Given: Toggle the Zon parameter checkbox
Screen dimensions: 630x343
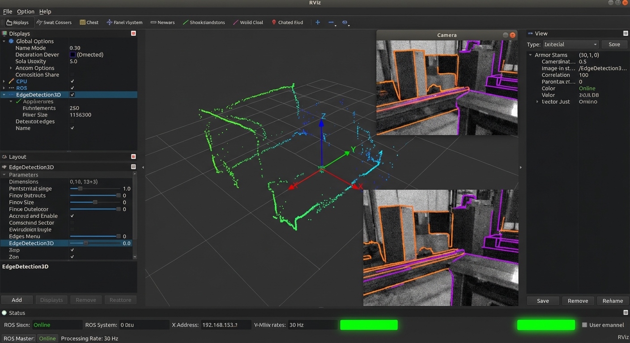Looking at the screenshot, I should pos(72,257).
